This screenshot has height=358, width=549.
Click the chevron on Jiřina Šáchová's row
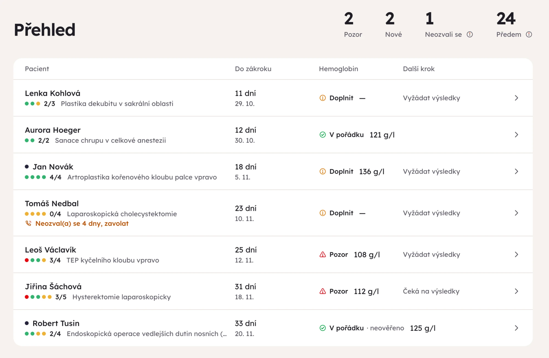pos(516,291)
